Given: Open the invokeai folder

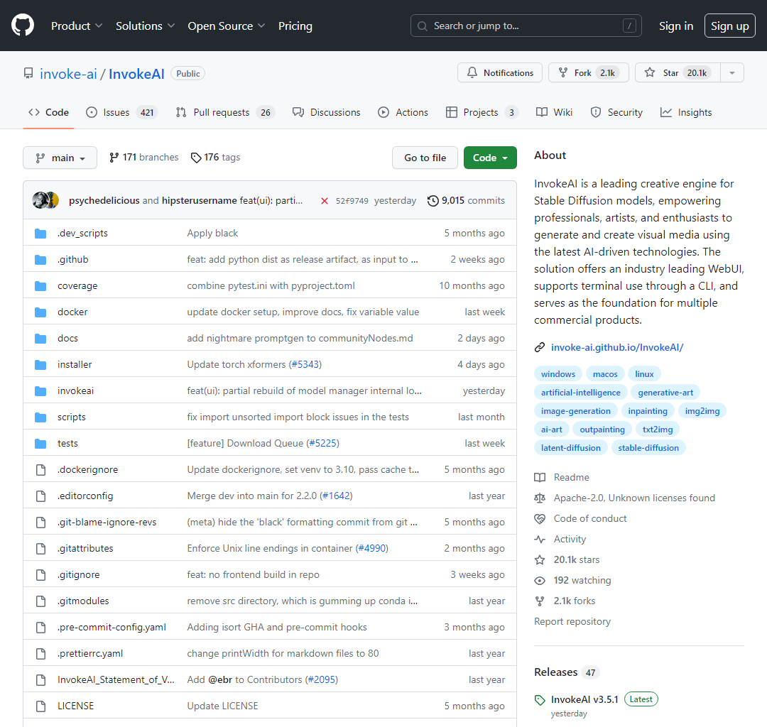Looking at the screenshot, I should tap(75, 391).
